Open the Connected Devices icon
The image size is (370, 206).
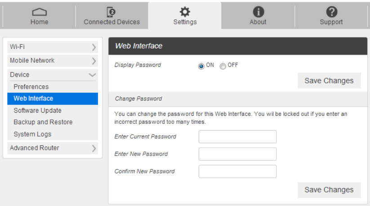111,12
